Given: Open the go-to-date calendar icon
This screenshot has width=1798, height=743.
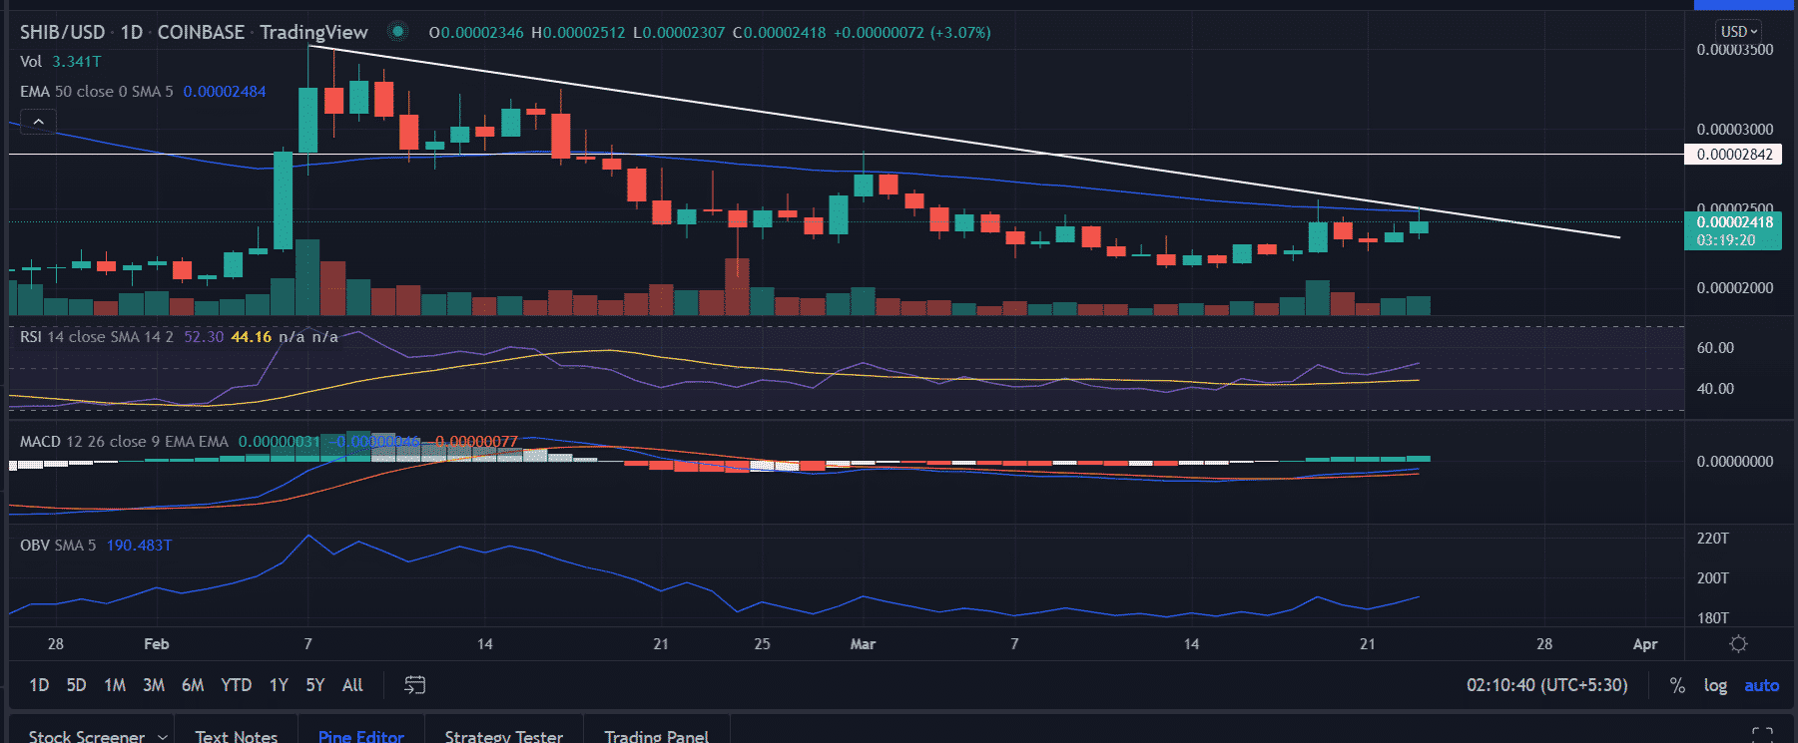Looking at the screenshot, I should pos(414,685).
